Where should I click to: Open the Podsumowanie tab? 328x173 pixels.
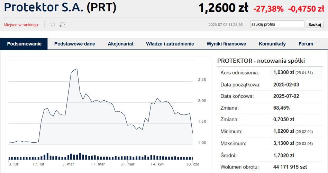pos(24,44)
